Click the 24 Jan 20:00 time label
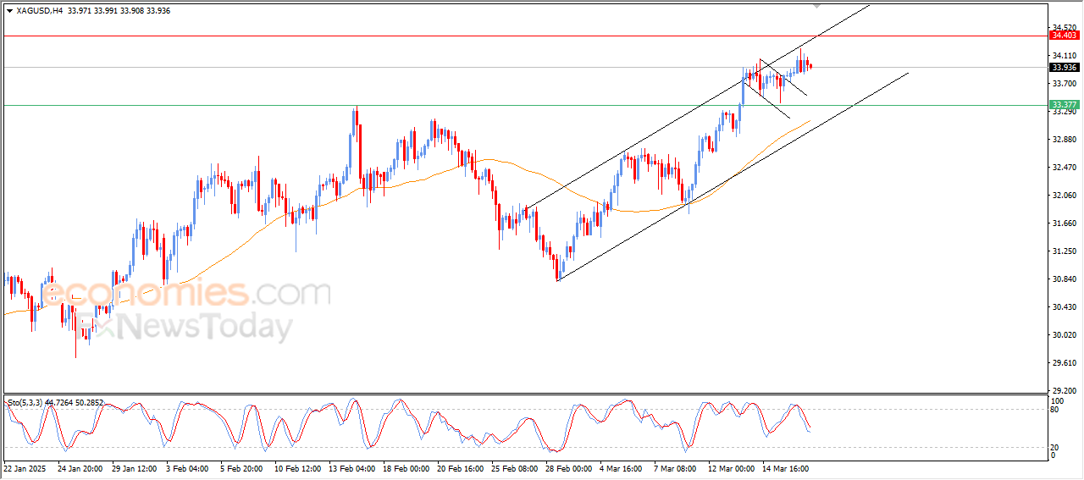 click(80, 467)
